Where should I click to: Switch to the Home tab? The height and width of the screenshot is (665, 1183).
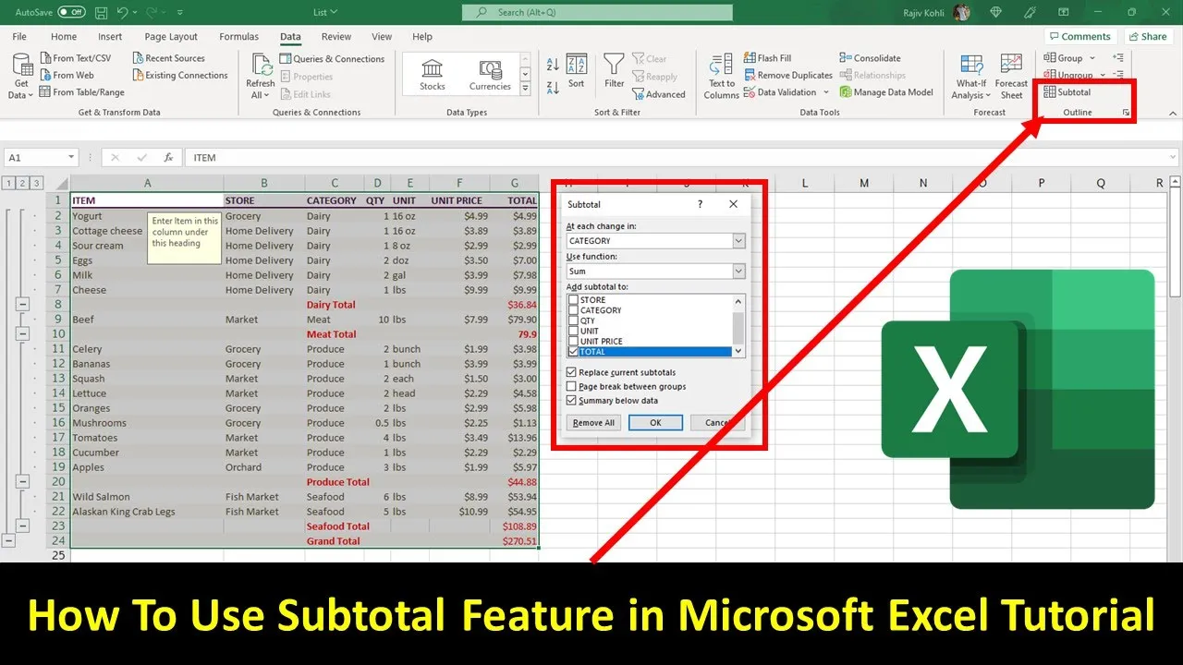coord(64,37)
